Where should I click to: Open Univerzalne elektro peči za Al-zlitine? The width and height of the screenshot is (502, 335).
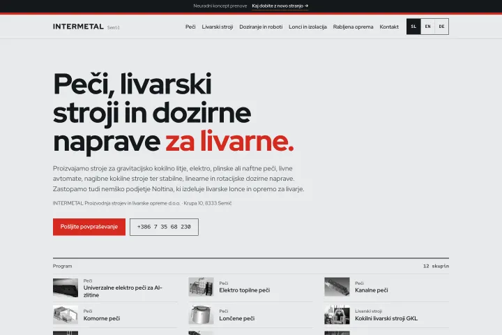tap(115, 288)
